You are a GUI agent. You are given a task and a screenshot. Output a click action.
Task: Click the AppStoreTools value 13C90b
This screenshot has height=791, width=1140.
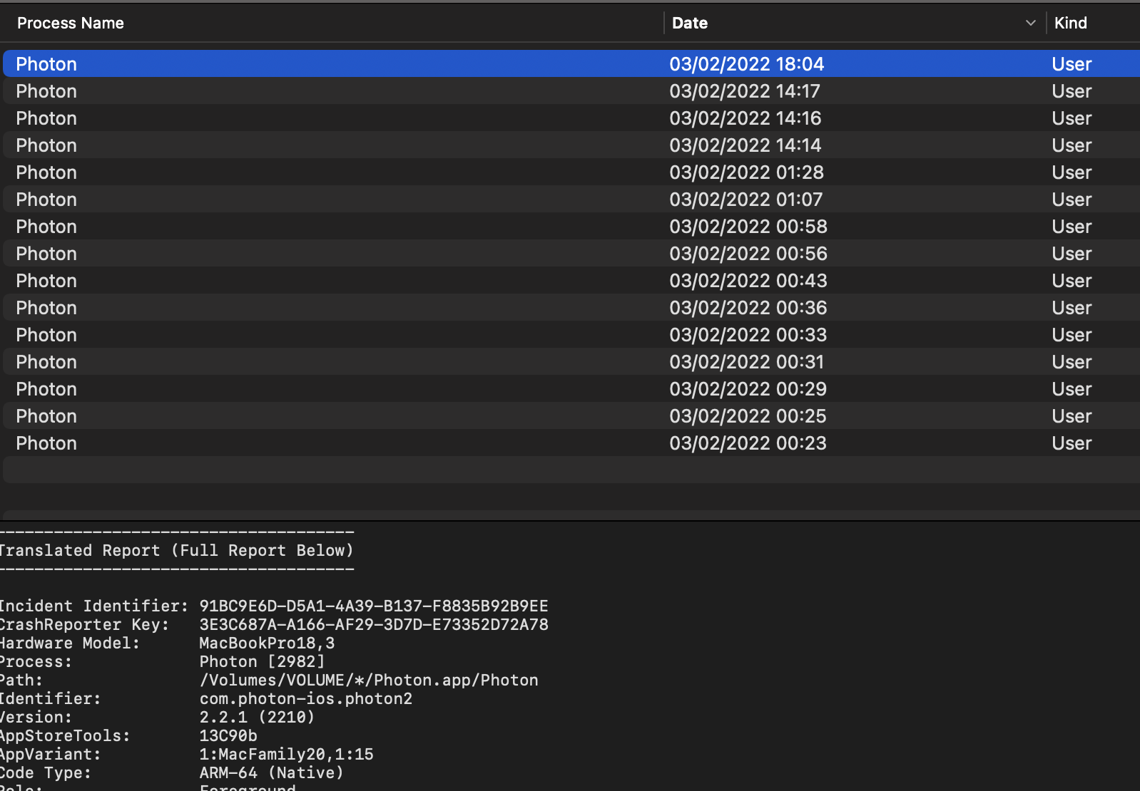click(x=228, y=735)
